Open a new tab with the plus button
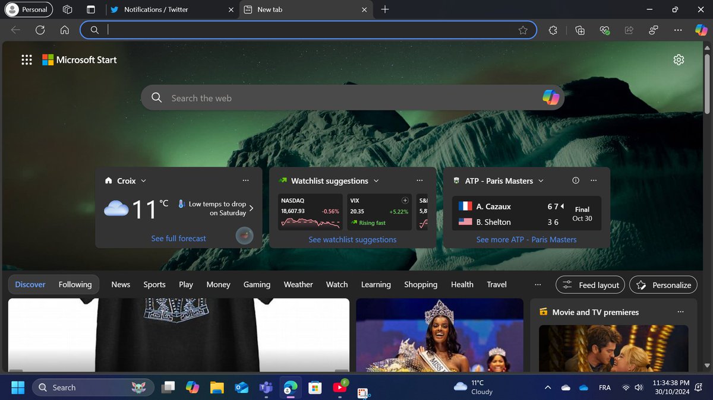Viewport: 713px width, 400px height. pos(385,9)
